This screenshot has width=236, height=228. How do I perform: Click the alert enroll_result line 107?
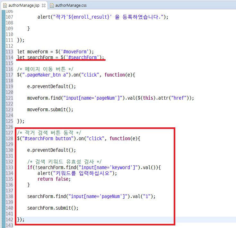103,17
